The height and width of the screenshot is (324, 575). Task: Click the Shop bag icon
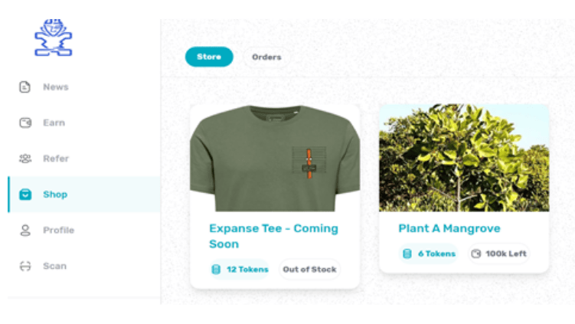pos(25,194)
